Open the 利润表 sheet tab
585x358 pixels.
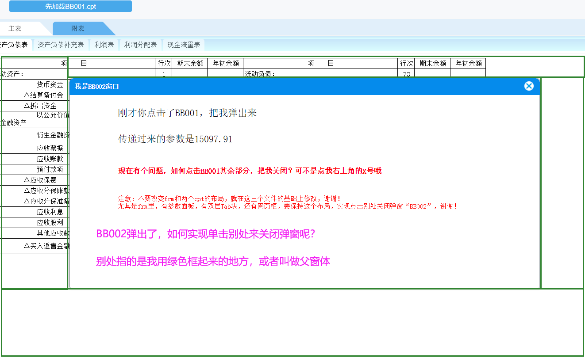tap(104, 45)
